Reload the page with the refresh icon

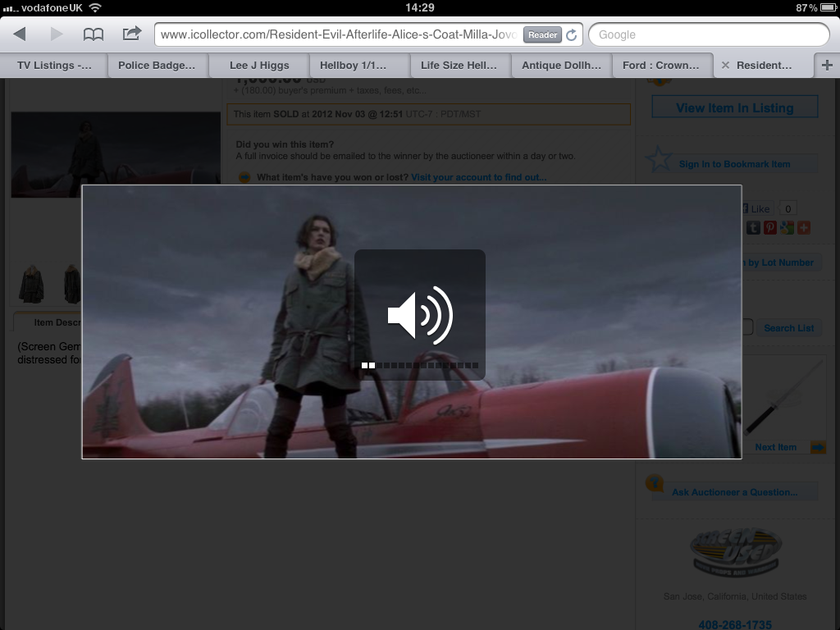click(572, 34)
